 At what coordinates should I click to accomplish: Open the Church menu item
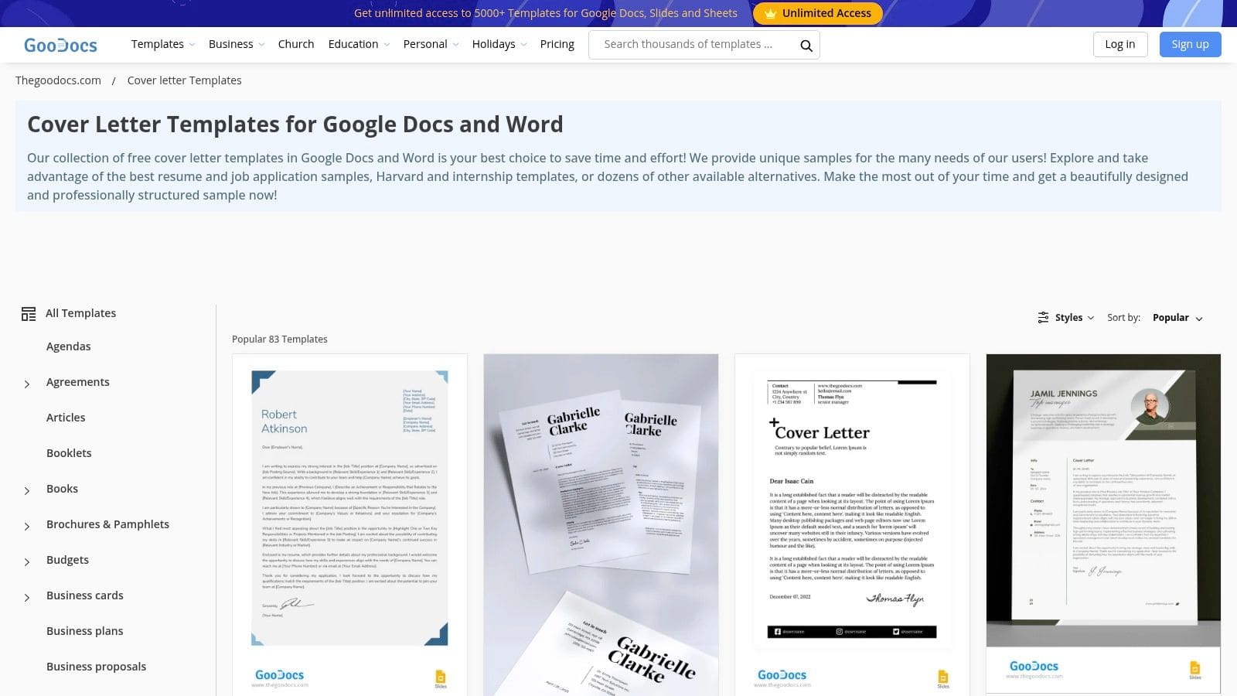pyautogui.click(x=296, y=44)
